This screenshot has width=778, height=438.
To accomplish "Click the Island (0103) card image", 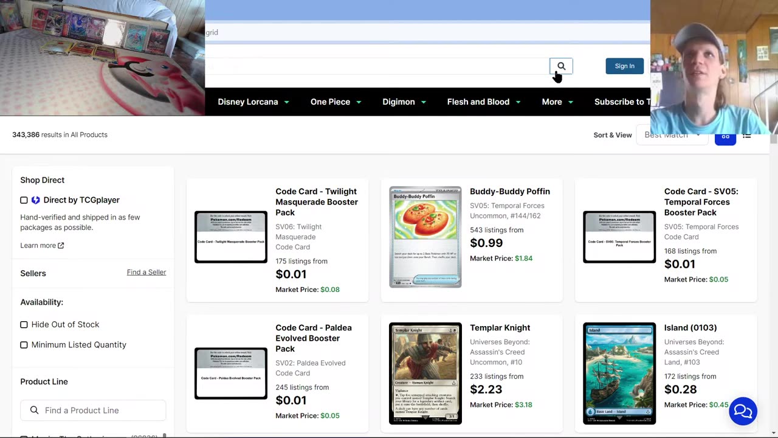I will coord(619,373).
